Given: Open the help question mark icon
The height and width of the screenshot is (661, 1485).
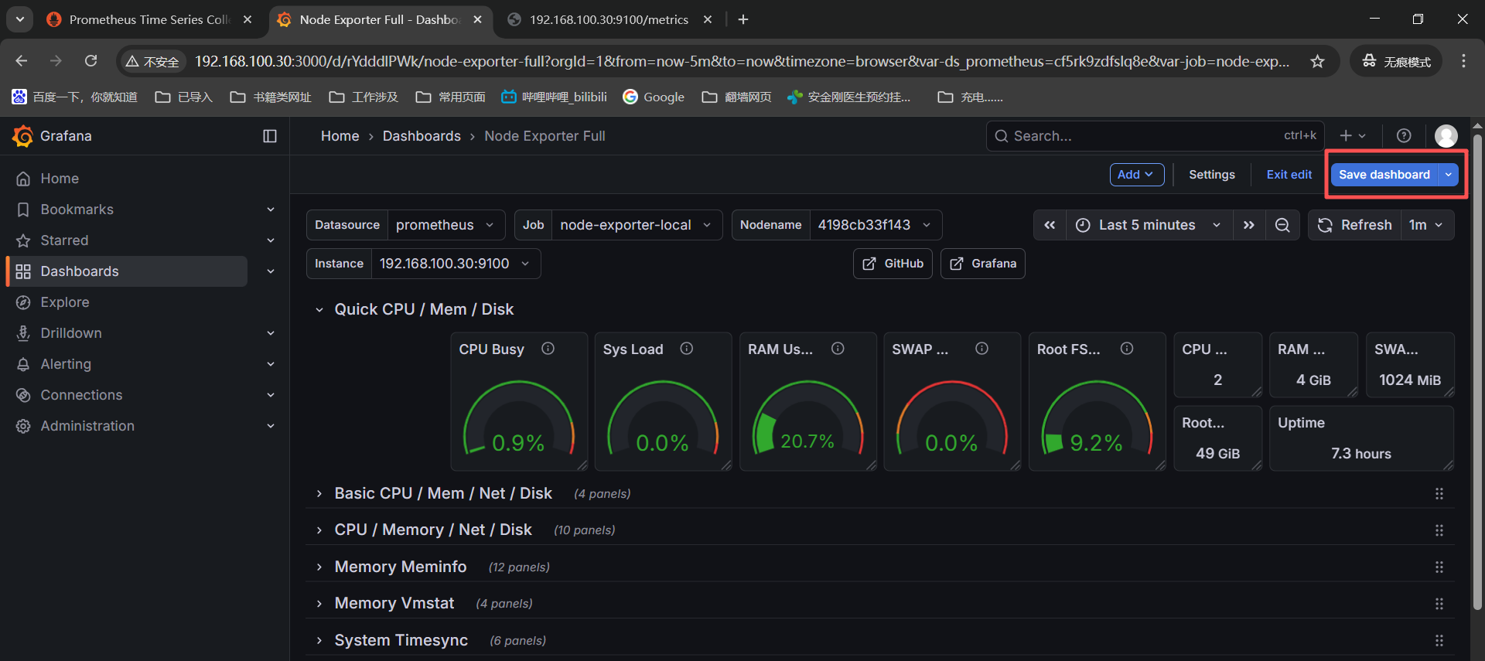Looking at the screenshot, I should click(x=1404, y=136).
